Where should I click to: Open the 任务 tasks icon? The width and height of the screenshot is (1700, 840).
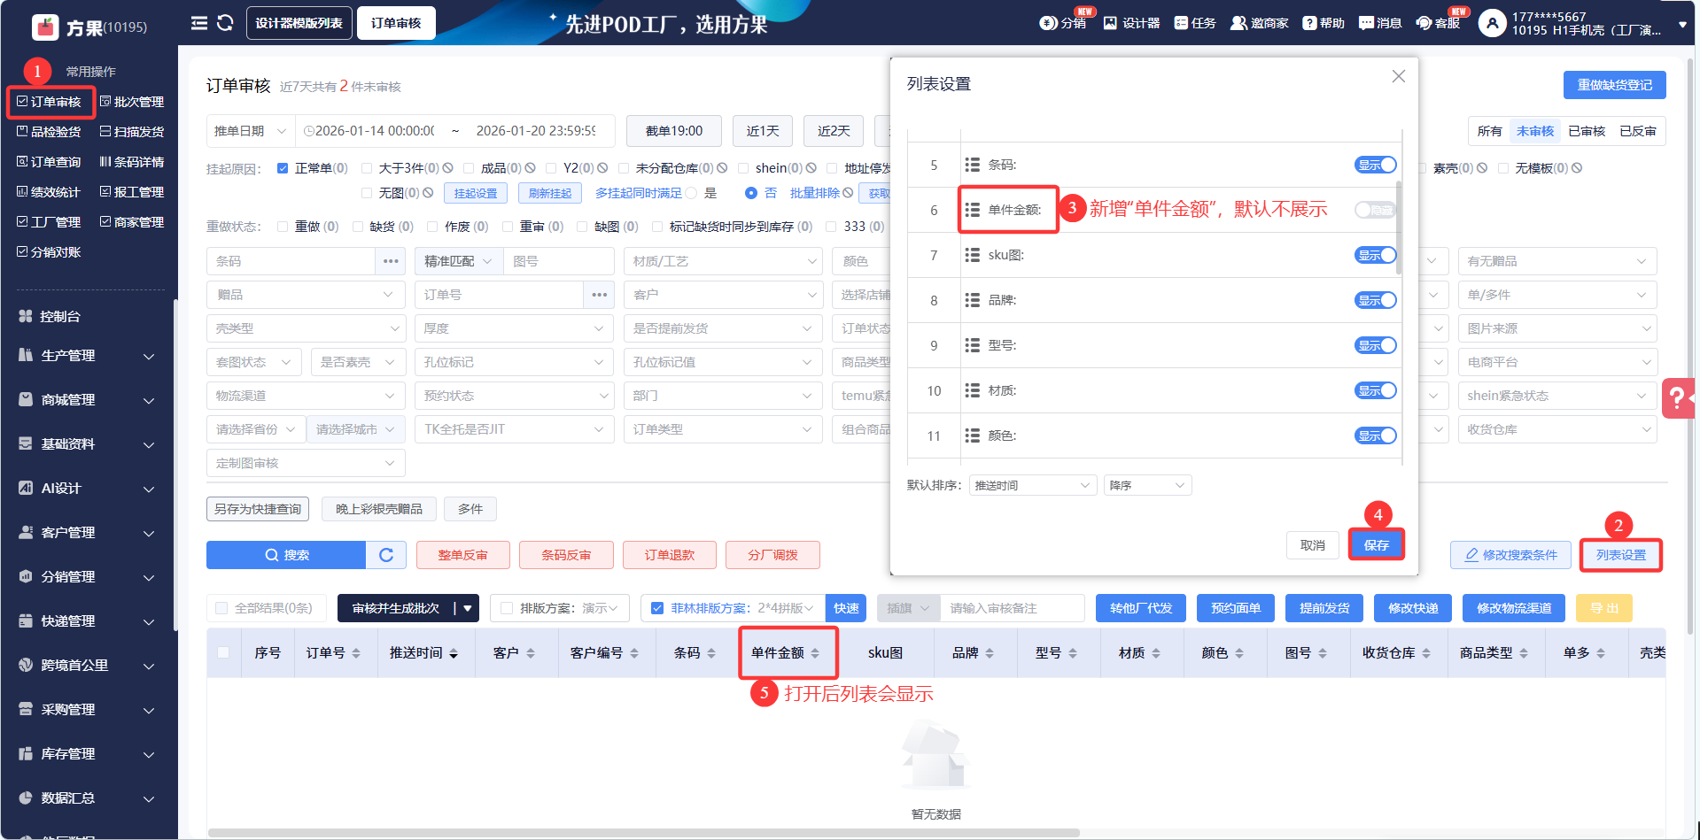pos(1181,23)
